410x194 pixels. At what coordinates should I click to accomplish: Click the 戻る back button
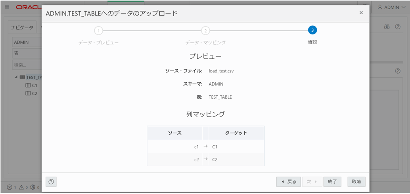pyautogui.click(x=288, y=182)
